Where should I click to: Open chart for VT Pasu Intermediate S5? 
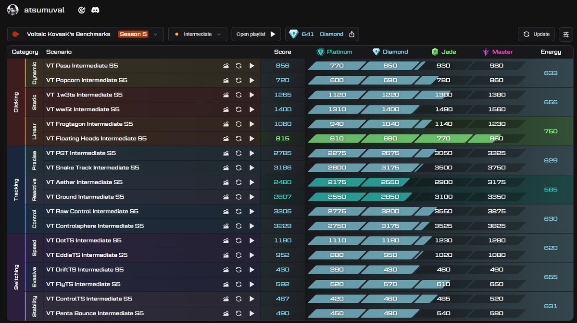coord(226,66)
